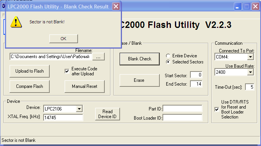The image size is (261, 146).
Task: Click OK in the Blank Check Result dialog
Action: [63, 39]
